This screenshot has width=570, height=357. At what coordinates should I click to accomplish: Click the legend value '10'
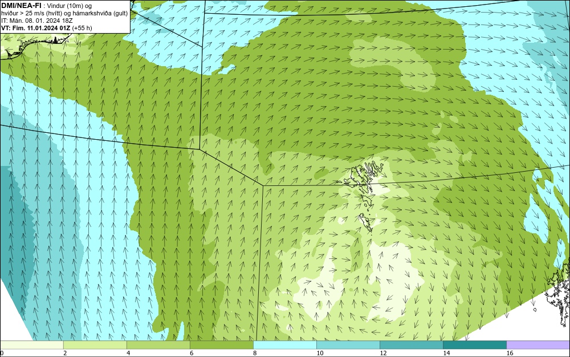pos(320,353)
